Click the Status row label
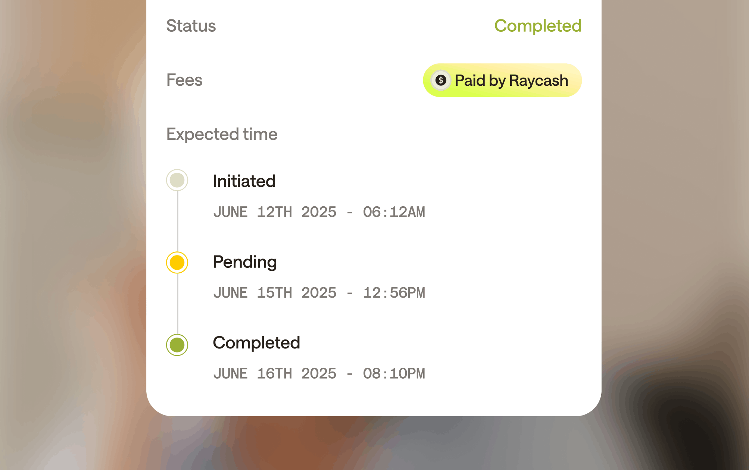749x470 pixels. pyautogui.click(x=191, y=26)
